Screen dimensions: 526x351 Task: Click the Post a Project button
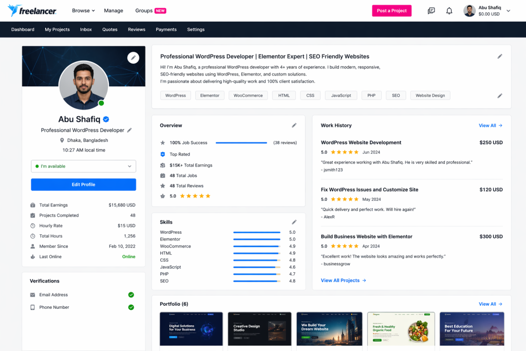pyautogui.click(x=391, y=11)
